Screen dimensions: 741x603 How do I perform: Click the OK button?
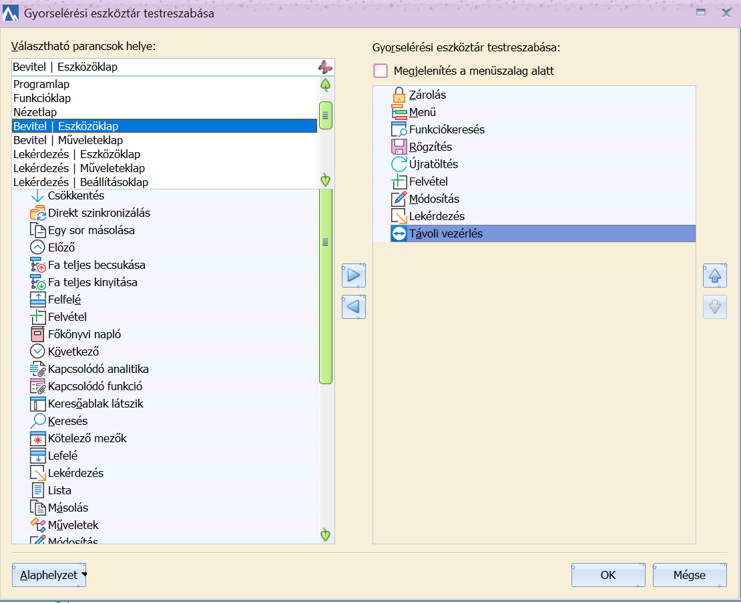click(x=608, y=575)
